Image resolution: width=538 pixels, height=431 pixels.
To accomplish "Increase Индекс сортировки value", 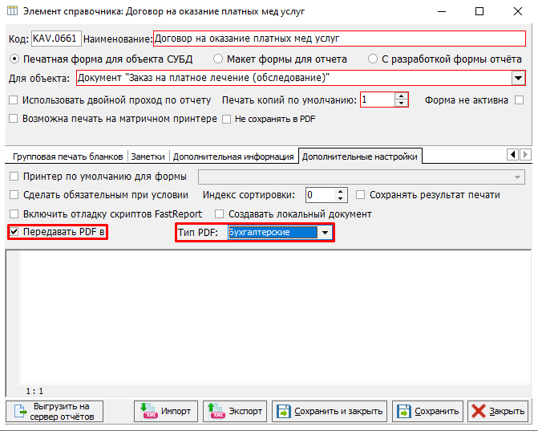I will coord(341,191).
